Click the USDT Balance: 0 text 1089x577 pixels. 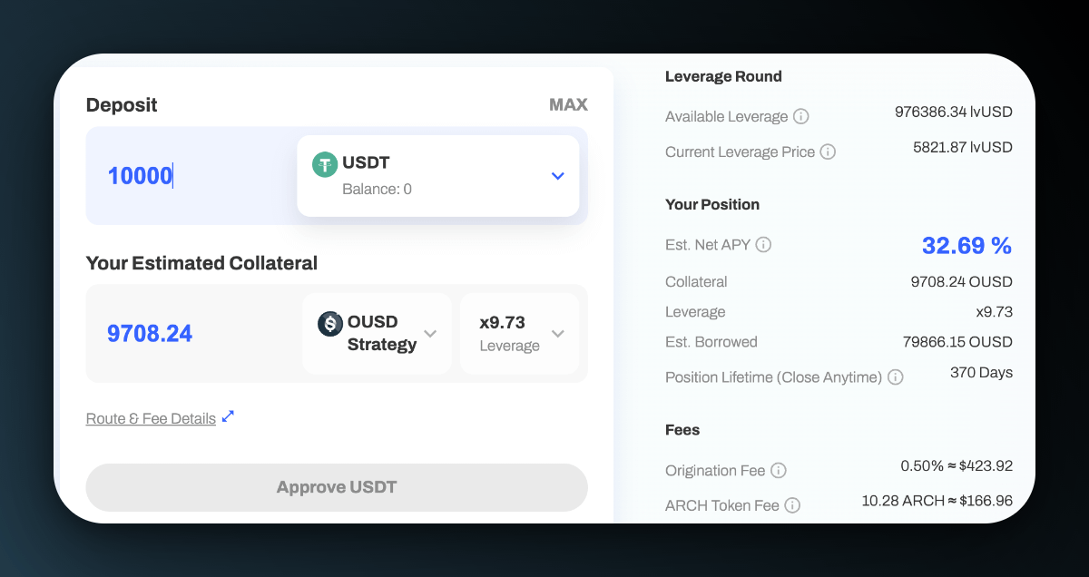tap(377, 190)
